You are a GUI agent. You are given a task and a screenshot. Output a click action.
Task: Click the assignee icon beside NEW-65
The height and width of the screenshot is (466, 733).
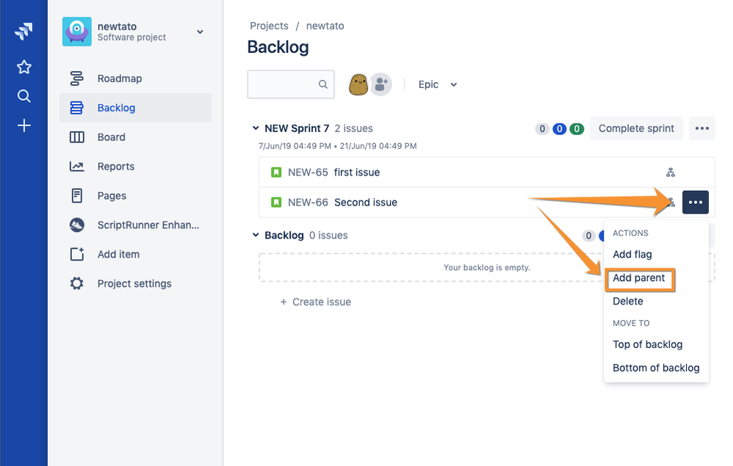(670, 172)
